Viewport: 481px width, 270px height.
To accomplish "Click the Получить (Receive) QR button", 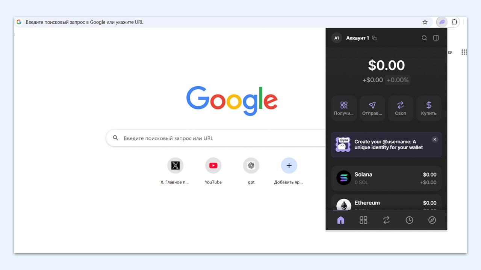I will point(344,108).
